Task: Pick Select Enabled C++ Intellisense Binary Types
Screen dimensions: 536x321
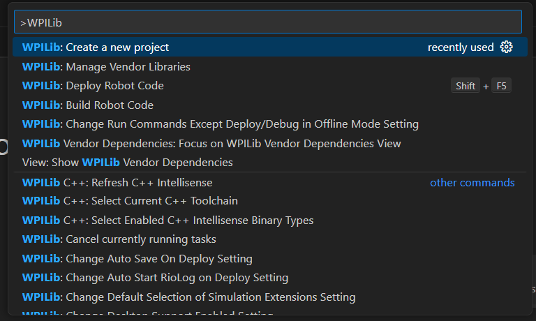Action: (167, 221)
